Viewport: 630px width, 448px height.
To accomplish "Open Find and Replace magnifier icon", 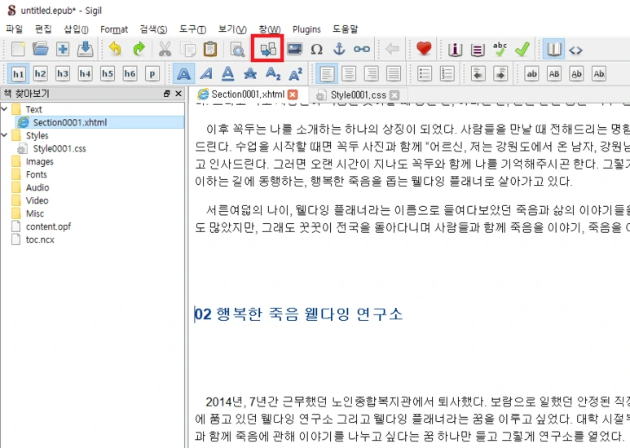I will point(237,49).
